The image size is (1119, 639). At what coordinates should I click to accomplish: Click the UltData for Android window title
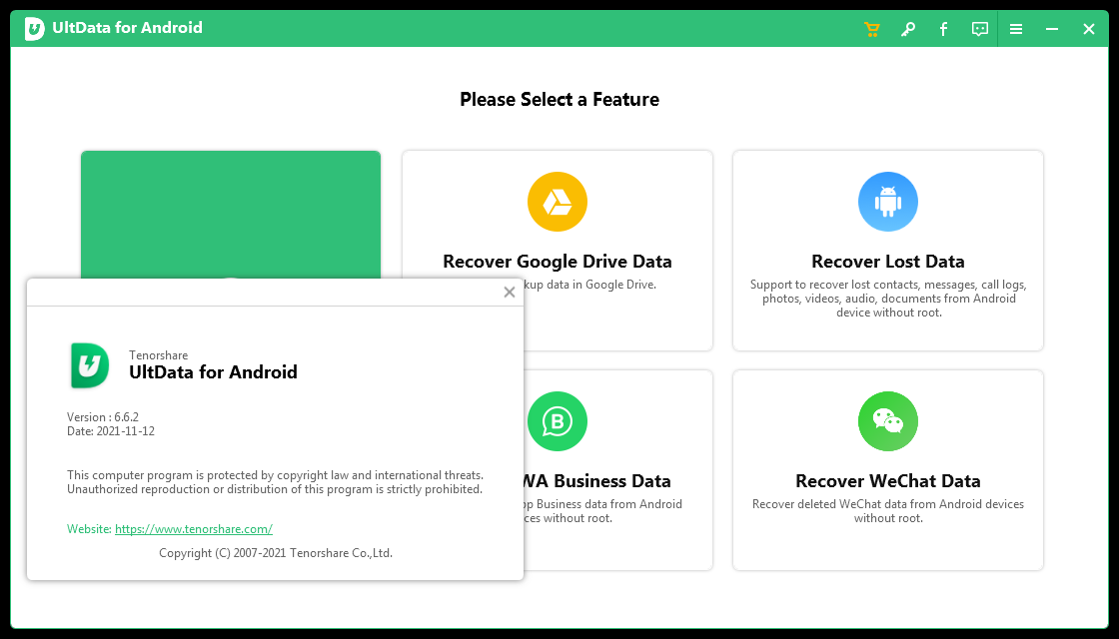127,28
